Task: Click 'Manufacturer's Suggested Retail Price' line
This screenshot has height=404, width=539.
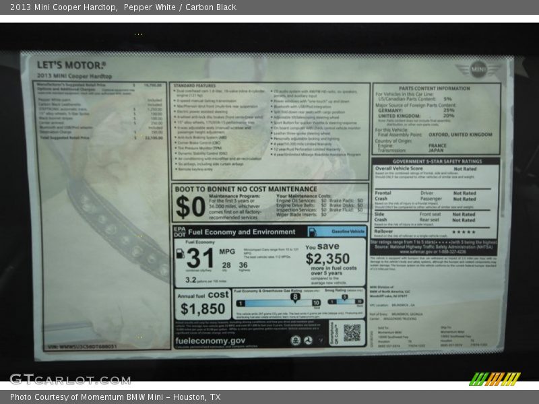Action: pyautogui.click(x=99, y=85)
